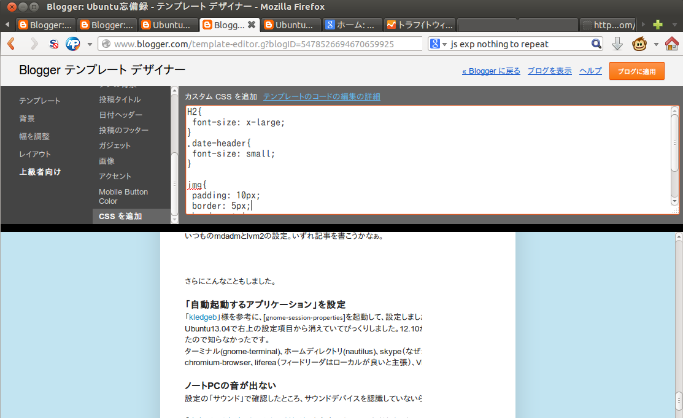The image size is (683, 418).
Task: Choose 'CSS を追加' in the submenu
Action: coord(131,216)
